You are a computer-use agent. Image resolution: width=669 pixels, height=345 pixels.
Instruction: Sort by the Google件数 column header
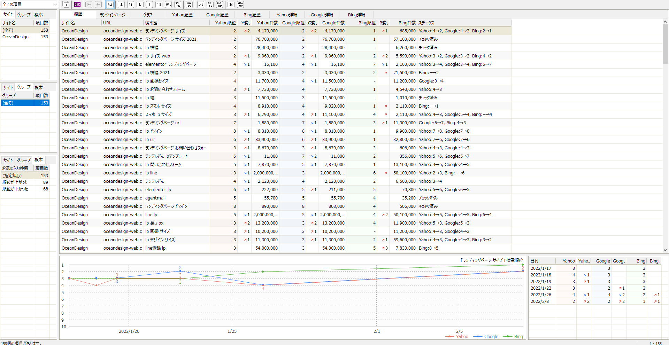(332, 23)
